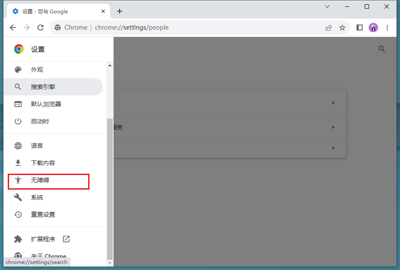Screen dimensions: 400x270
Task: Click the 扩展程序 puzzle piece icon
Action: [x=18, y=239]
